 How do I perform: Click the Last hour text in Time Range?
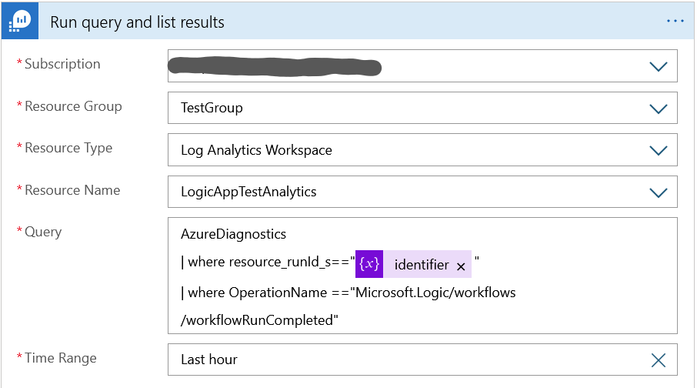tap(209, 360)
